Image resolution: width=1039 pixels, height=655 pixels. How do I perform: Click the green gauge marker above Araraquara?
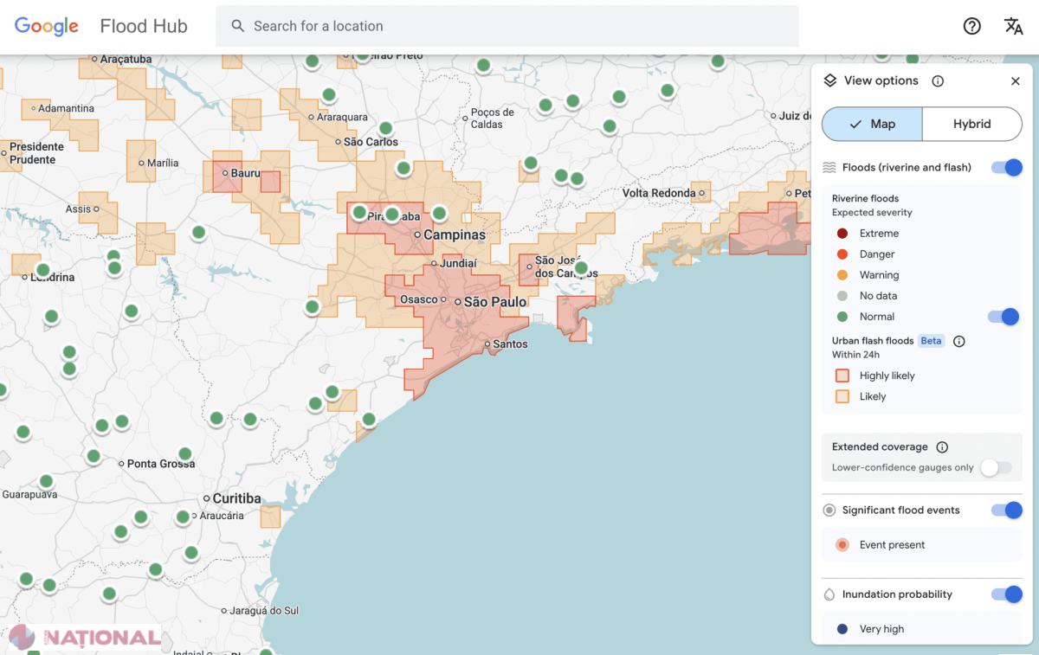click(x=329, y=95)
